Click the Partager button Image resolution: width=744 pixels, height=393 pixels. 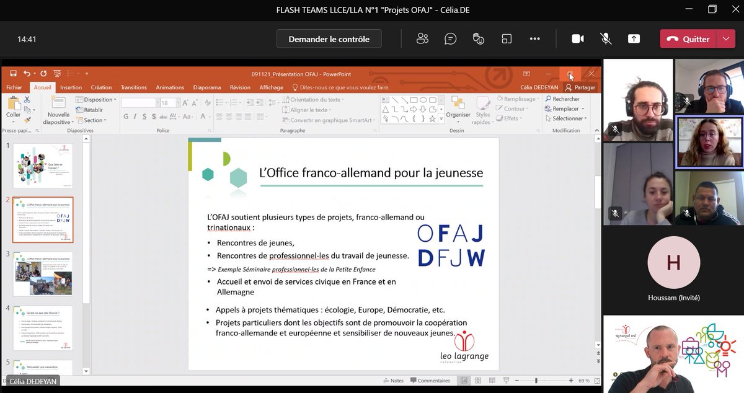point(580,87)
